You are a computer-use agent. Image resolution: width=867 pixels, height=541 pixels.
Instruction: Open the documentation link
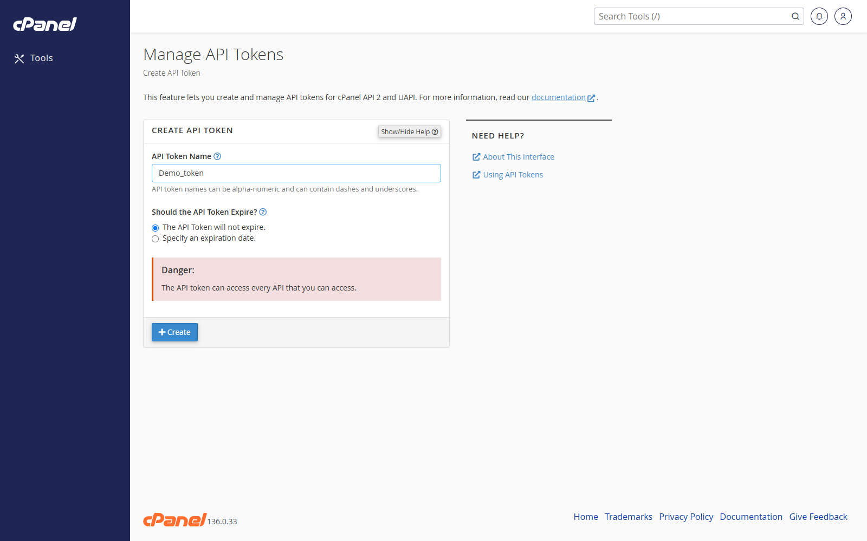[x=558, y=97]
